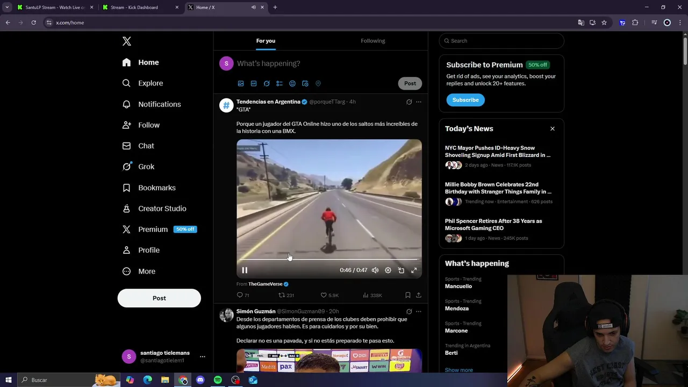
Task: Open video settings gear
Action: 388,270
